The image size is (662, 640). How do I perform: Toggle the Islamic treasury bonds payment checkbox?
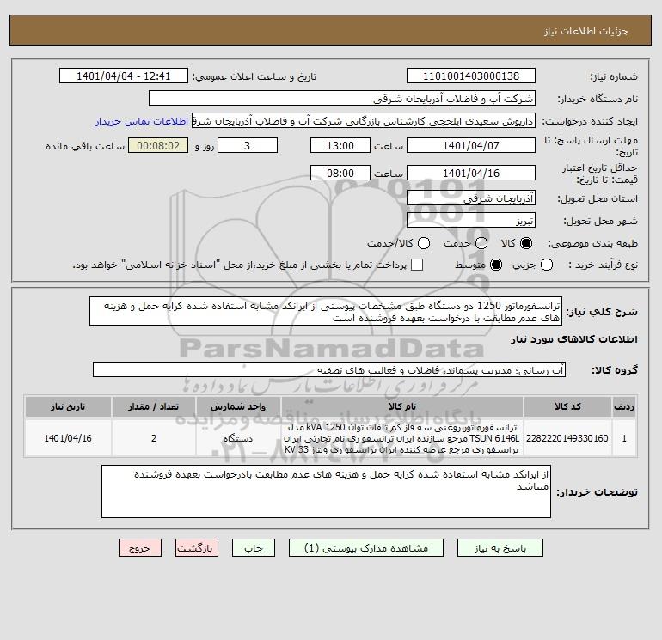tap(417, 265)
